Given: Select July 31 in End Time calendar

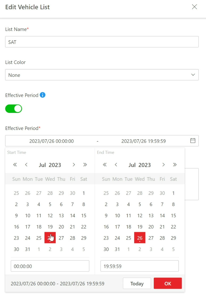Looking at the screenshot, I should pyautogui.click(x=117, y=249).
